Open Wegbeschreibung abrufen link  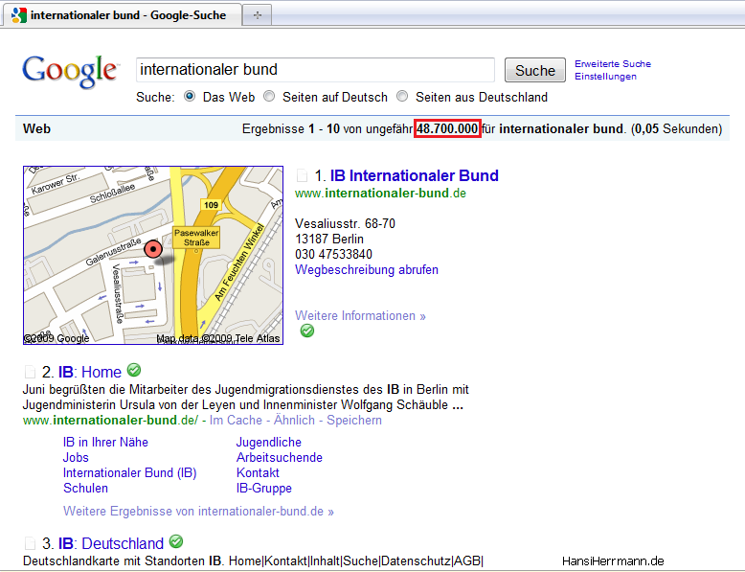point(367,269)
